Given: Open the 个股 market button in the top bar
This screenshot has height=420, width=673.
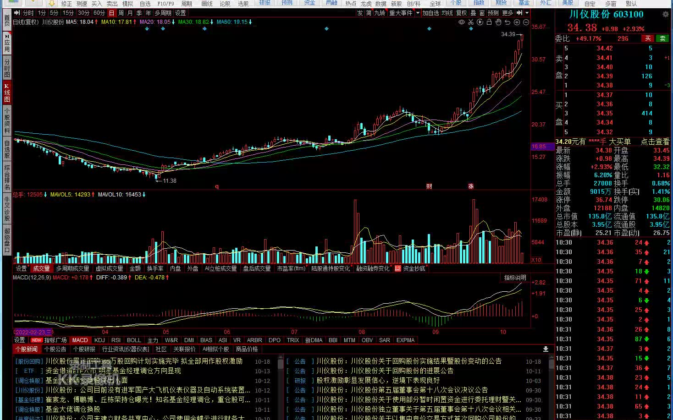Looking at the screenshot, I should [456, 3].
